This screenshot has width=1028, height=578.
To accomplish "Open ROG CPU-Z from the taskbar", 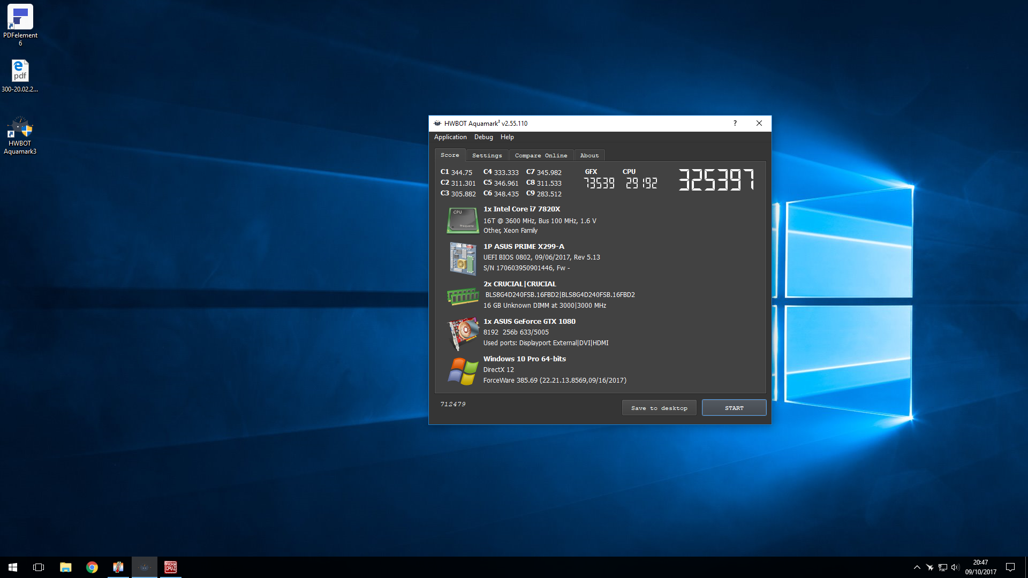I will (170, 567).
